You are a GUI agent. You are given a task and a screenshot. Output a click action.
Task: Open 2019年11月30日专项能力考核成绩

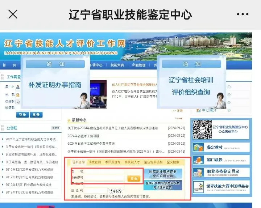pos(29,192)
